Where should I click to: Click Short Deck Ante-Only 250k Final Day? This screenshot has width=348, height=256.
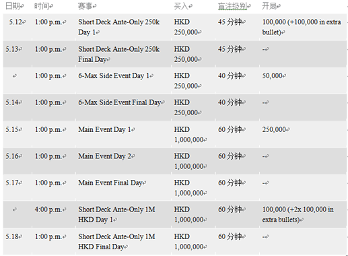point(119,54)
